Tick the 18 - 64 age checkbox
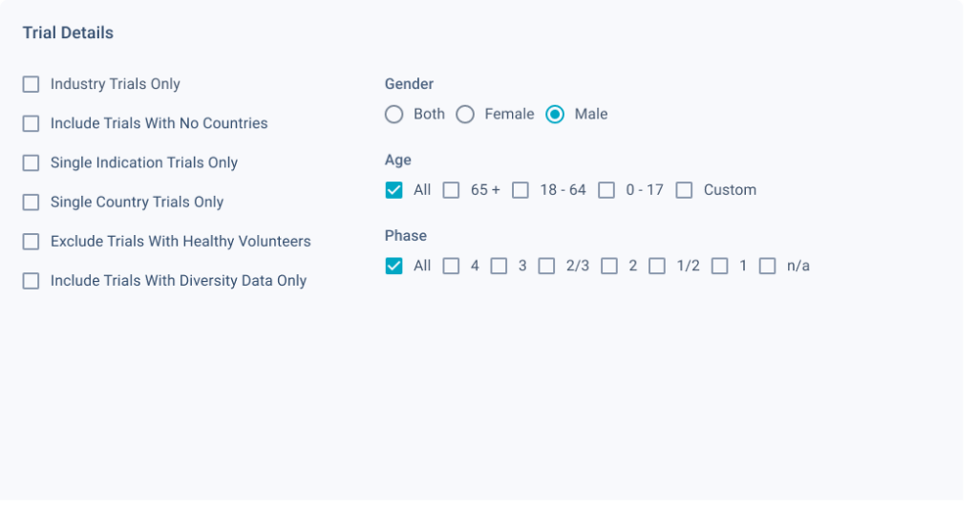The width and height of the screenshot is (978, 515). pyautogui.click(x=521, y=190)
